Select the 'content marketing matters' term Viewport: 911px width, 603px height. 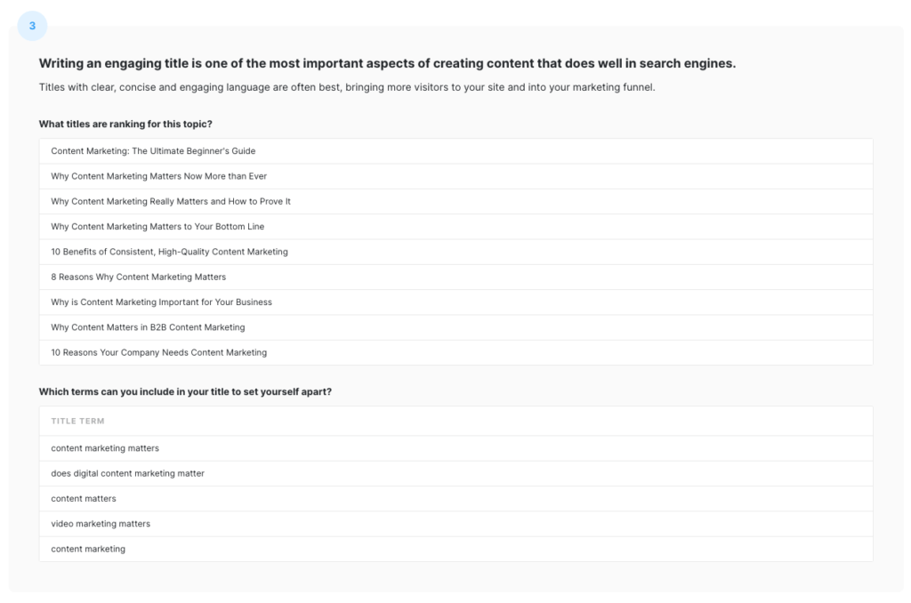pyautogui.click(x=105, y=448)
